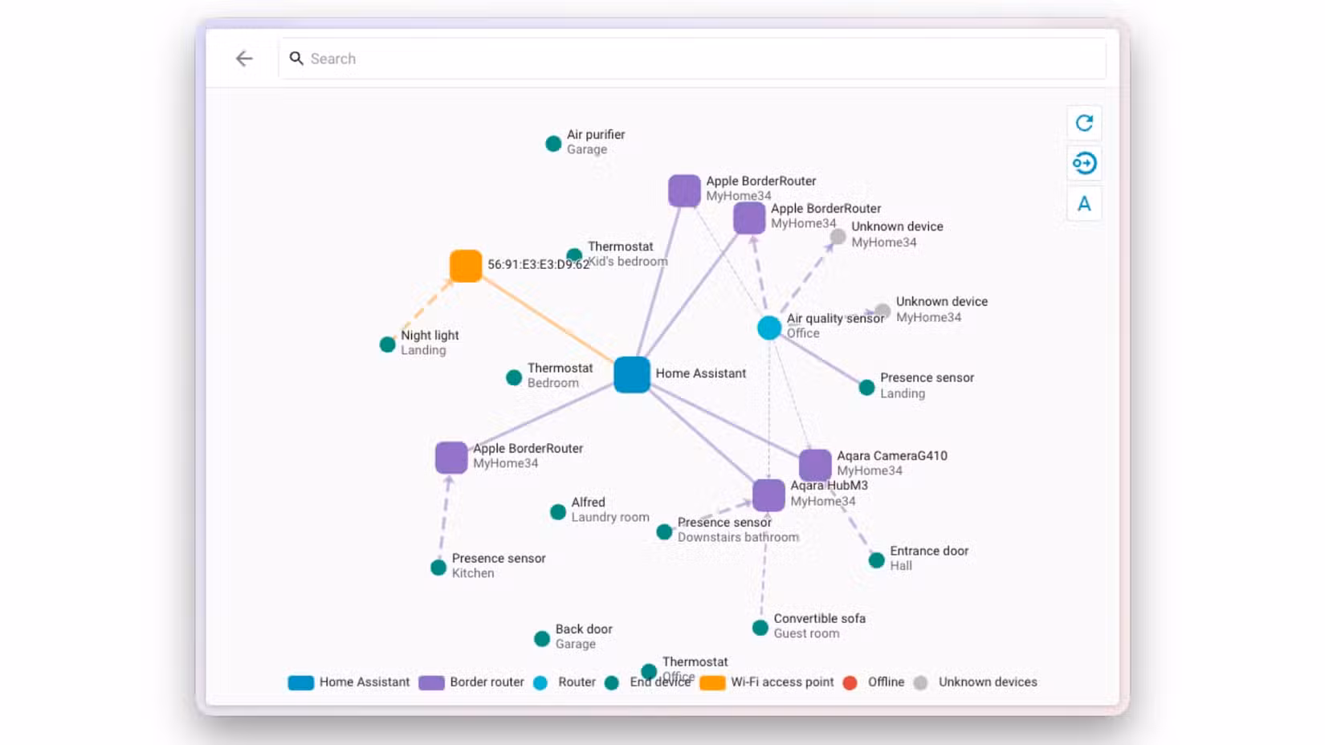Toggle Wi-Fi access point legend entry

pyautogui.click(x=767, y=682)
